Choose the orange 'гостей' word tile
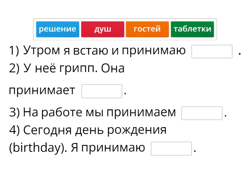 (147, 29)
